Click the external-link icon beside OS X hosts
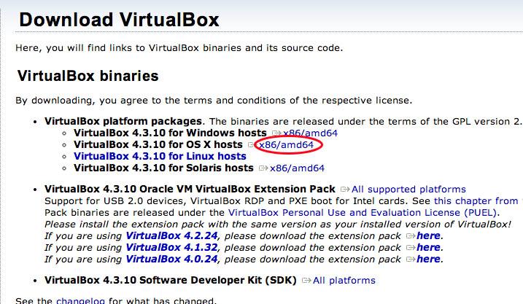Screen dimensions: 523x304 coord(252,145)
